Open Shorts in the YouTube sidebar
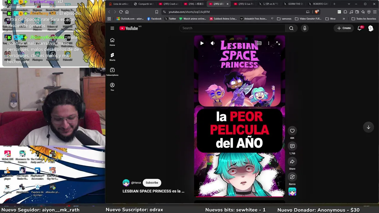 click(x=112, y=57)
